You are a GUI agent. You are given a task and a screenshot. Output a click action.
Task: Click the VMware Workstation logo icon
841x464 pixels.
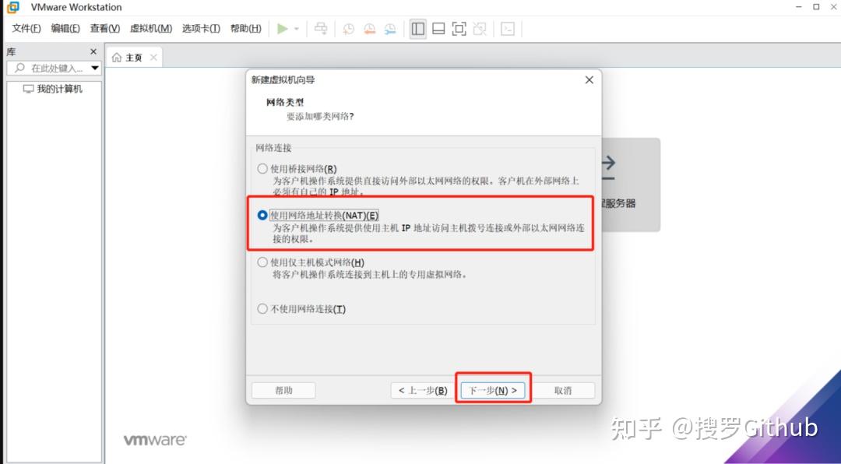pyautogui.click(x=13, y=7)
